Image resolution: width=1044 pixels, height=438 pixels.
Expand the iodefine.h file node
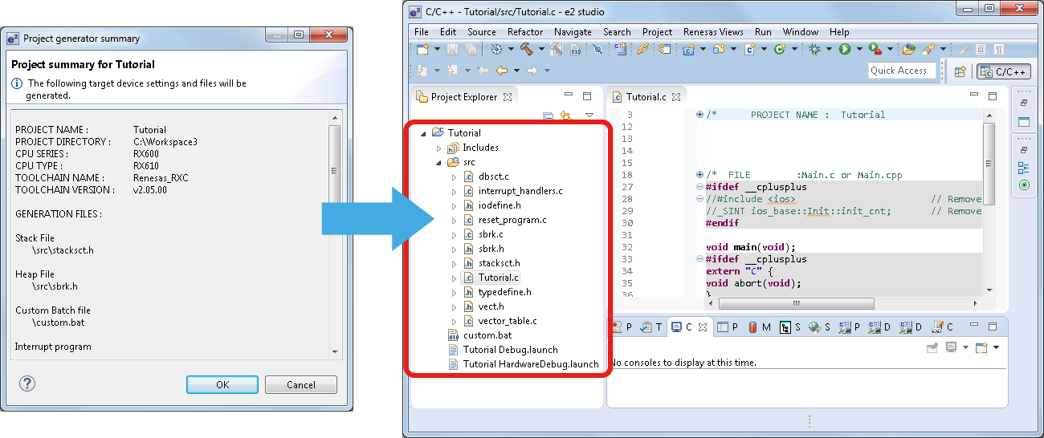(454, 205)
